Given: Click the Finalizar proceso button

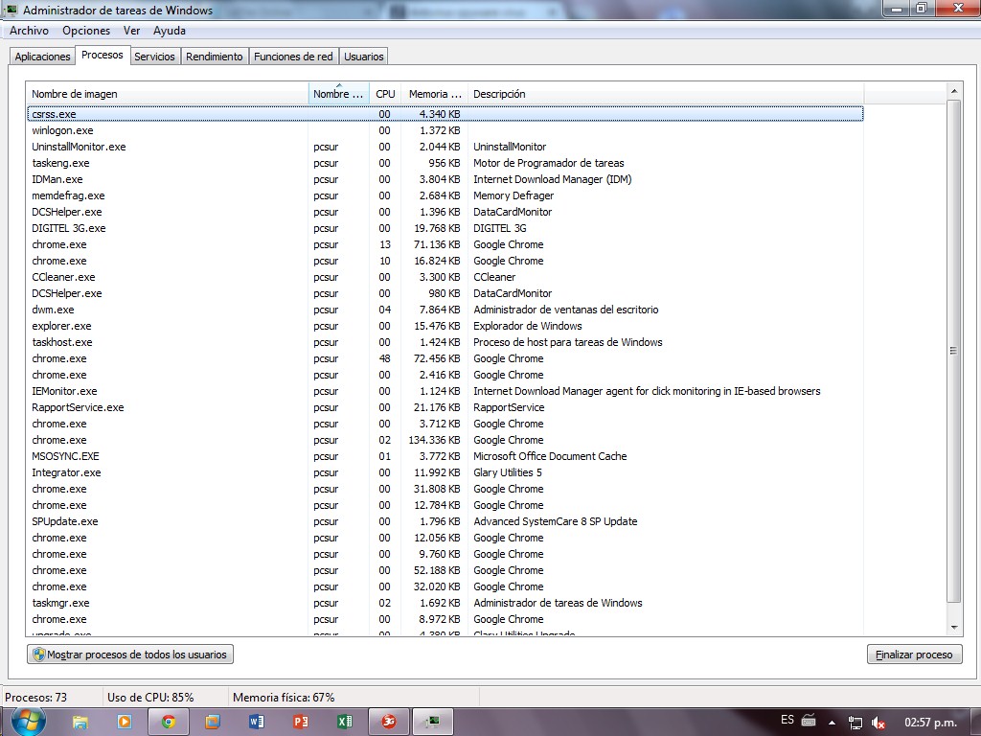Looking at the screenshot, I should 914,655.
